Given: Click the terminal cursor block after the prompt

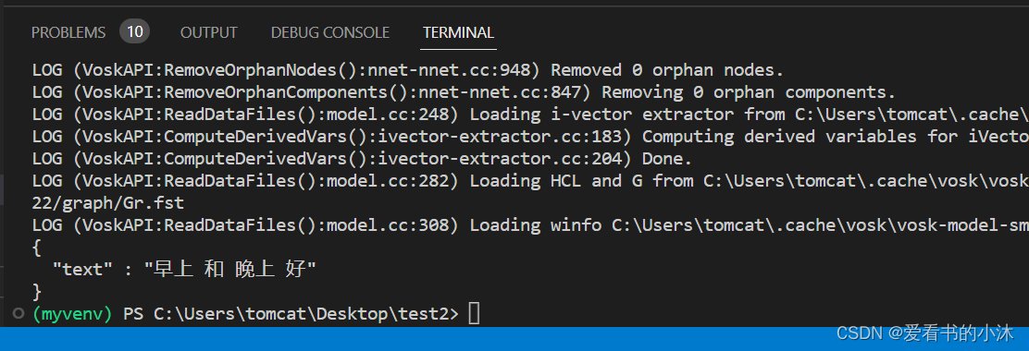Looking at the screenshot, I should coord(474,314).
